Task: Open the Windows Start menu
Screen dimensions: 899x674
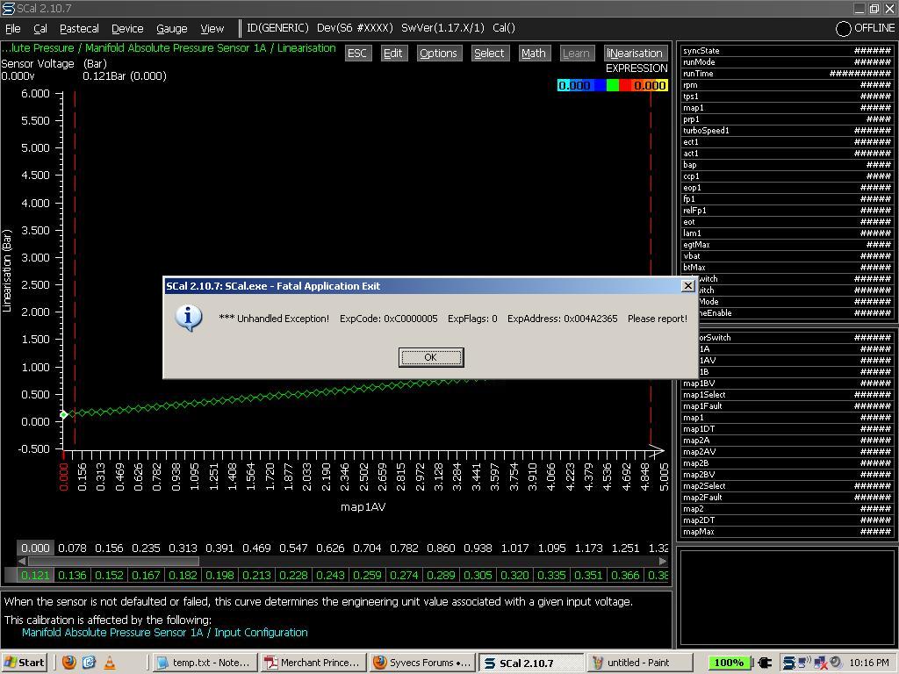Action: [25, 663]
